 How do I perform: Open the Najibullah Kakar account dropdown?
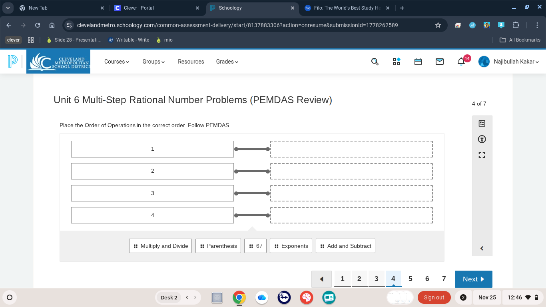(514, 62)
